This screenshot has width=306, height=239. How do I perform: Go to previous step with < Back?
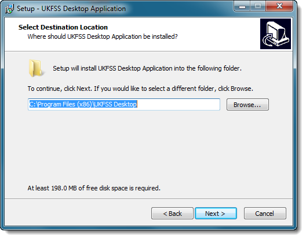point(172,214)
